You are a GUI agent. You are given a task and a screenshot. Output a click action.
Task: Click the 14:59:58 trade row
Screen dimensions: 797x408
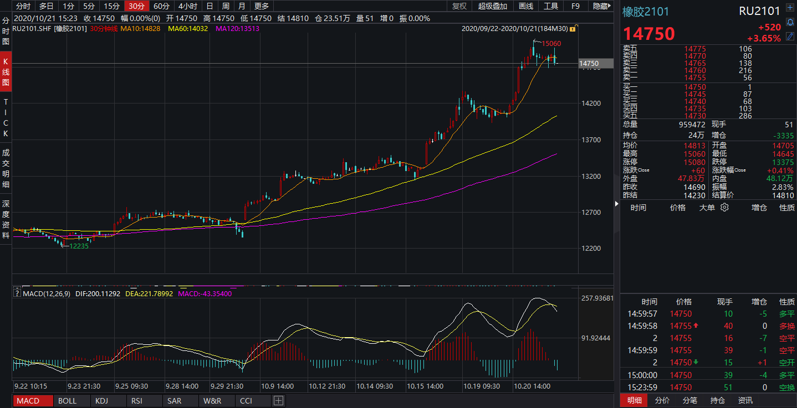[x=708, y=326]
